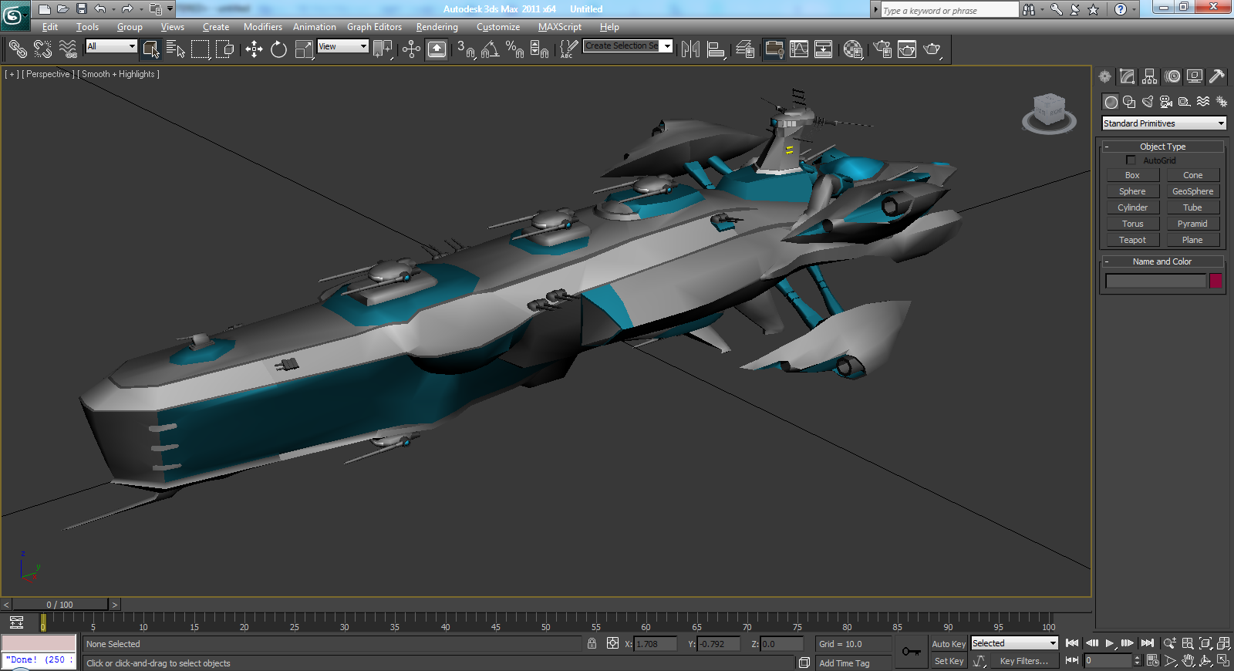
Task: Click the search keyword field
Action: 949,10
